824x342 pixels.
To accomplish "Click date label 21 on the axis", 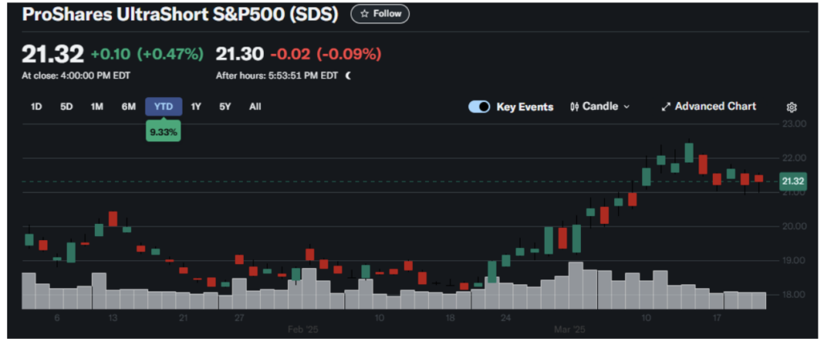I will (183, 318).
